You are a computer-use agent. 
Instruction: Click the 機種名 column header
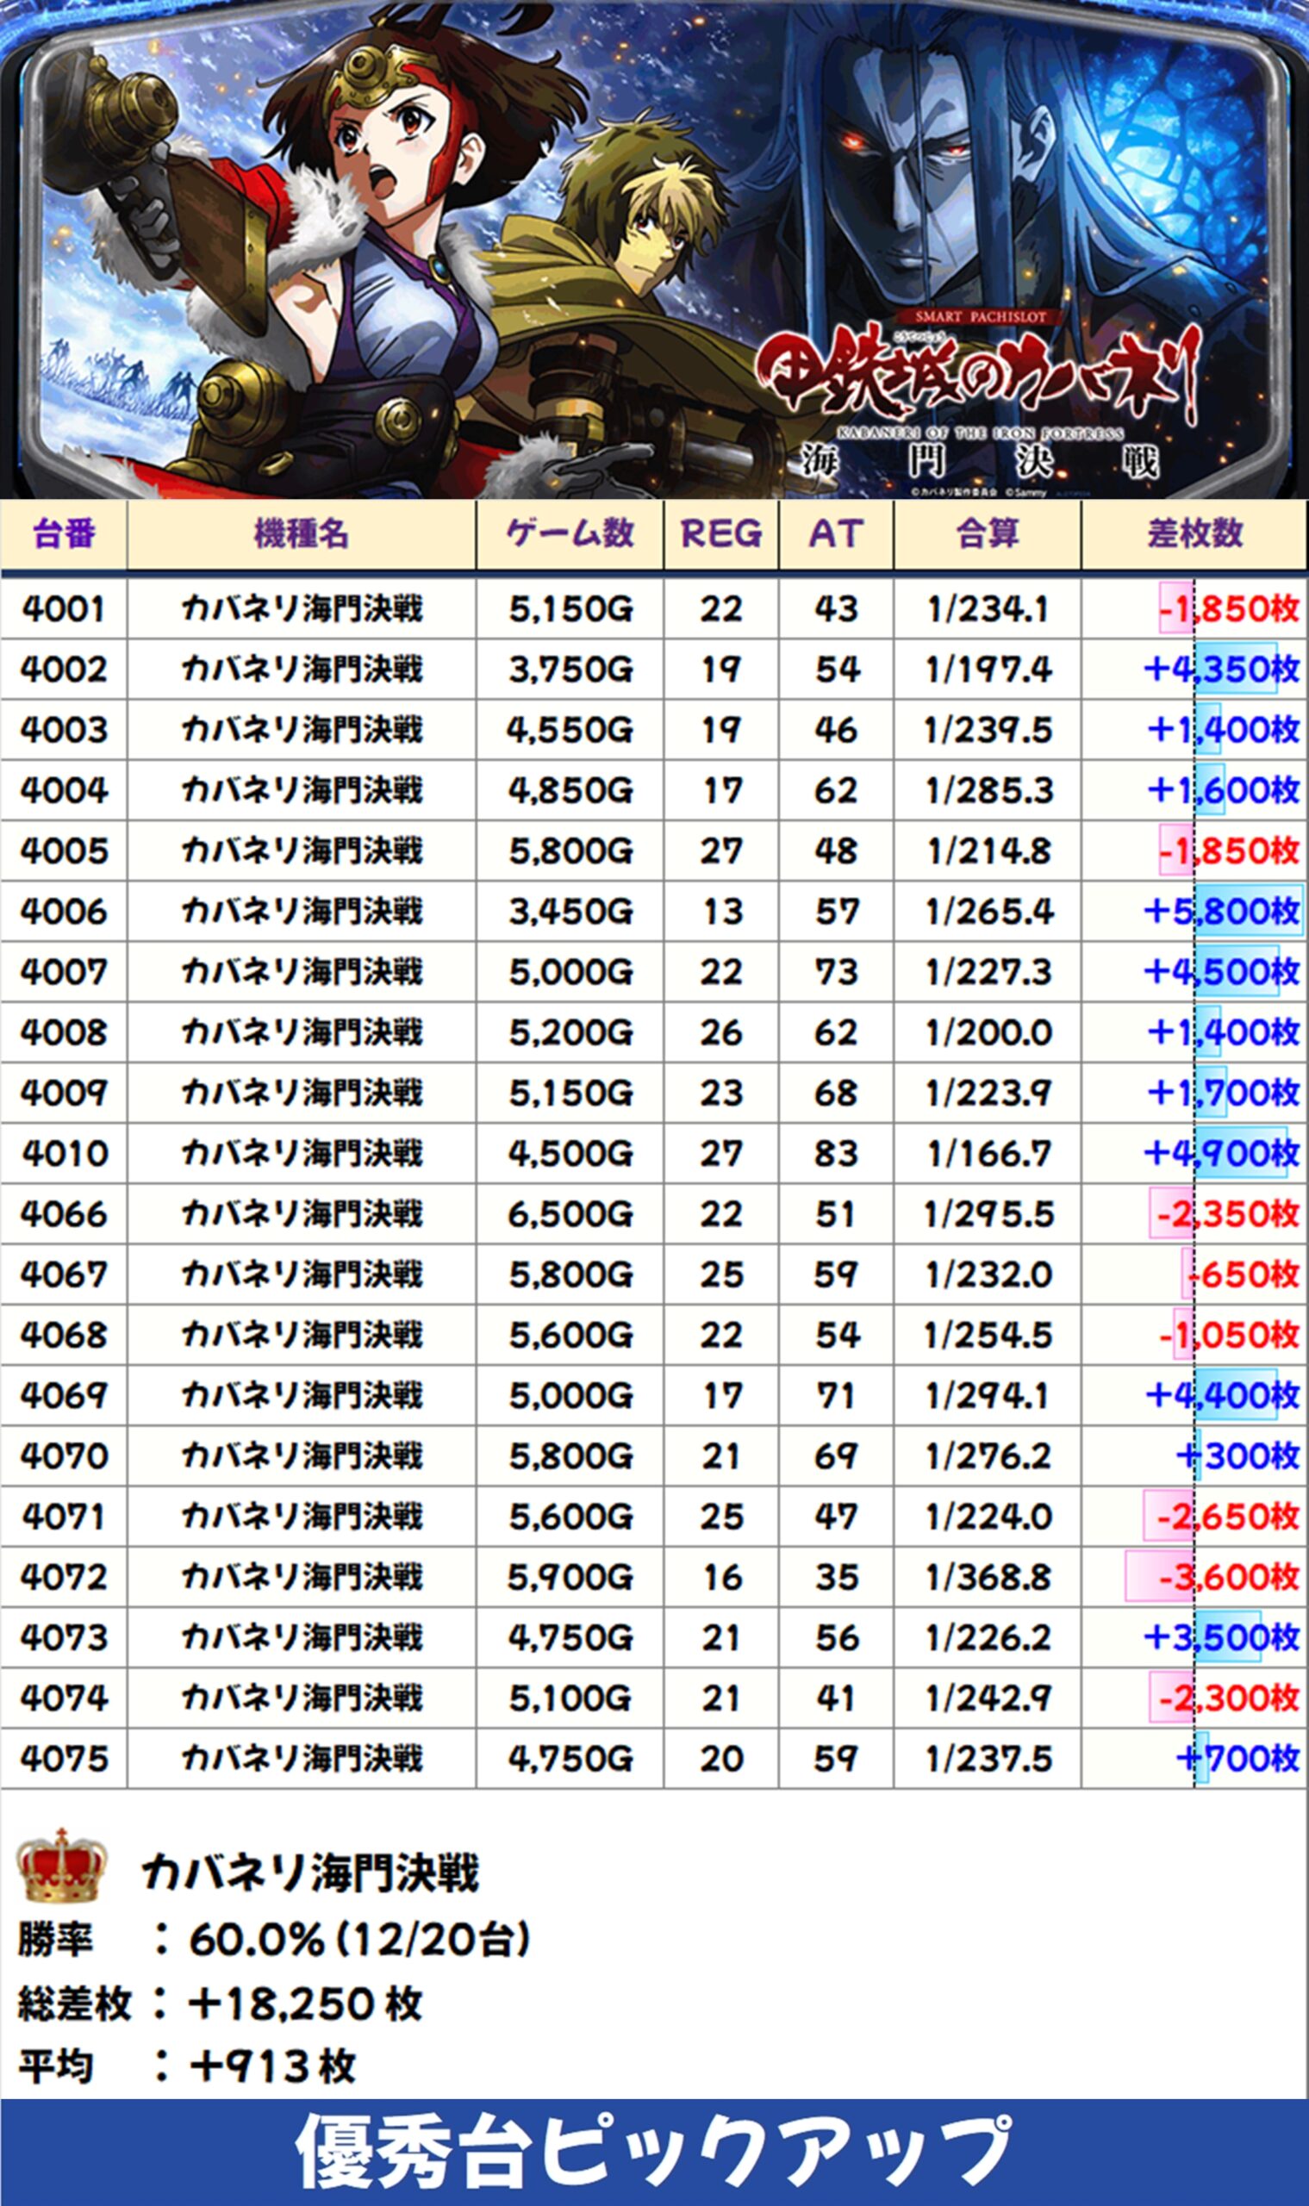[x=302, y=534]
